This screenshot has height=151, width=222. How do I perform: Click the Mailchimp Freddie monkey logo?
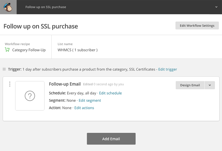[8, 7]
